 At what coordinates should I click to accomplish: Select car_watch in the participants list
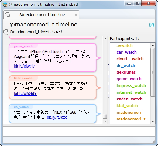tap(127, 52)
